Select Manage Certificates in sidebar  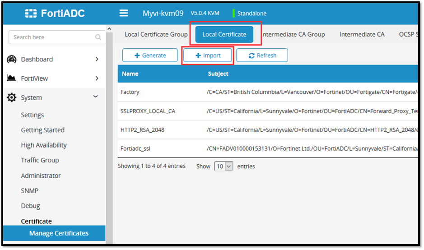point(54,233)
